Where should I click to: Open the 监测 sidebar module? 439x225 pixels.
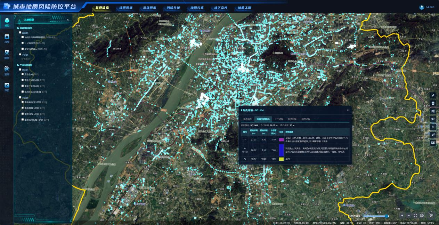(x=7, y=71)
